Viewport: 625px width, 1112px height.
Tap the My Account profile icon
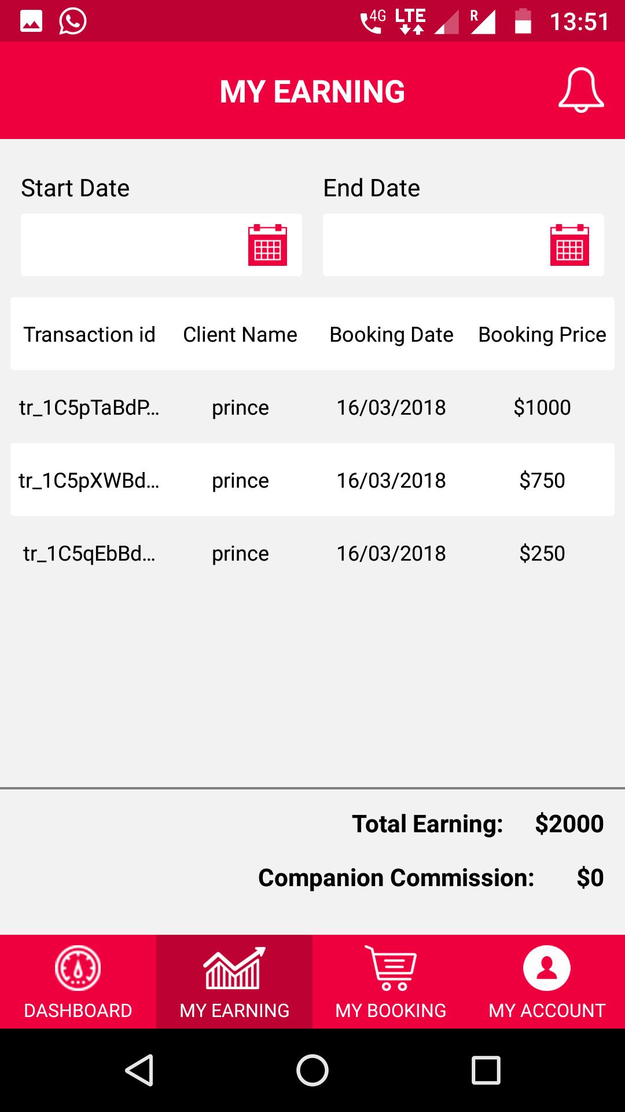pos(547,968)
